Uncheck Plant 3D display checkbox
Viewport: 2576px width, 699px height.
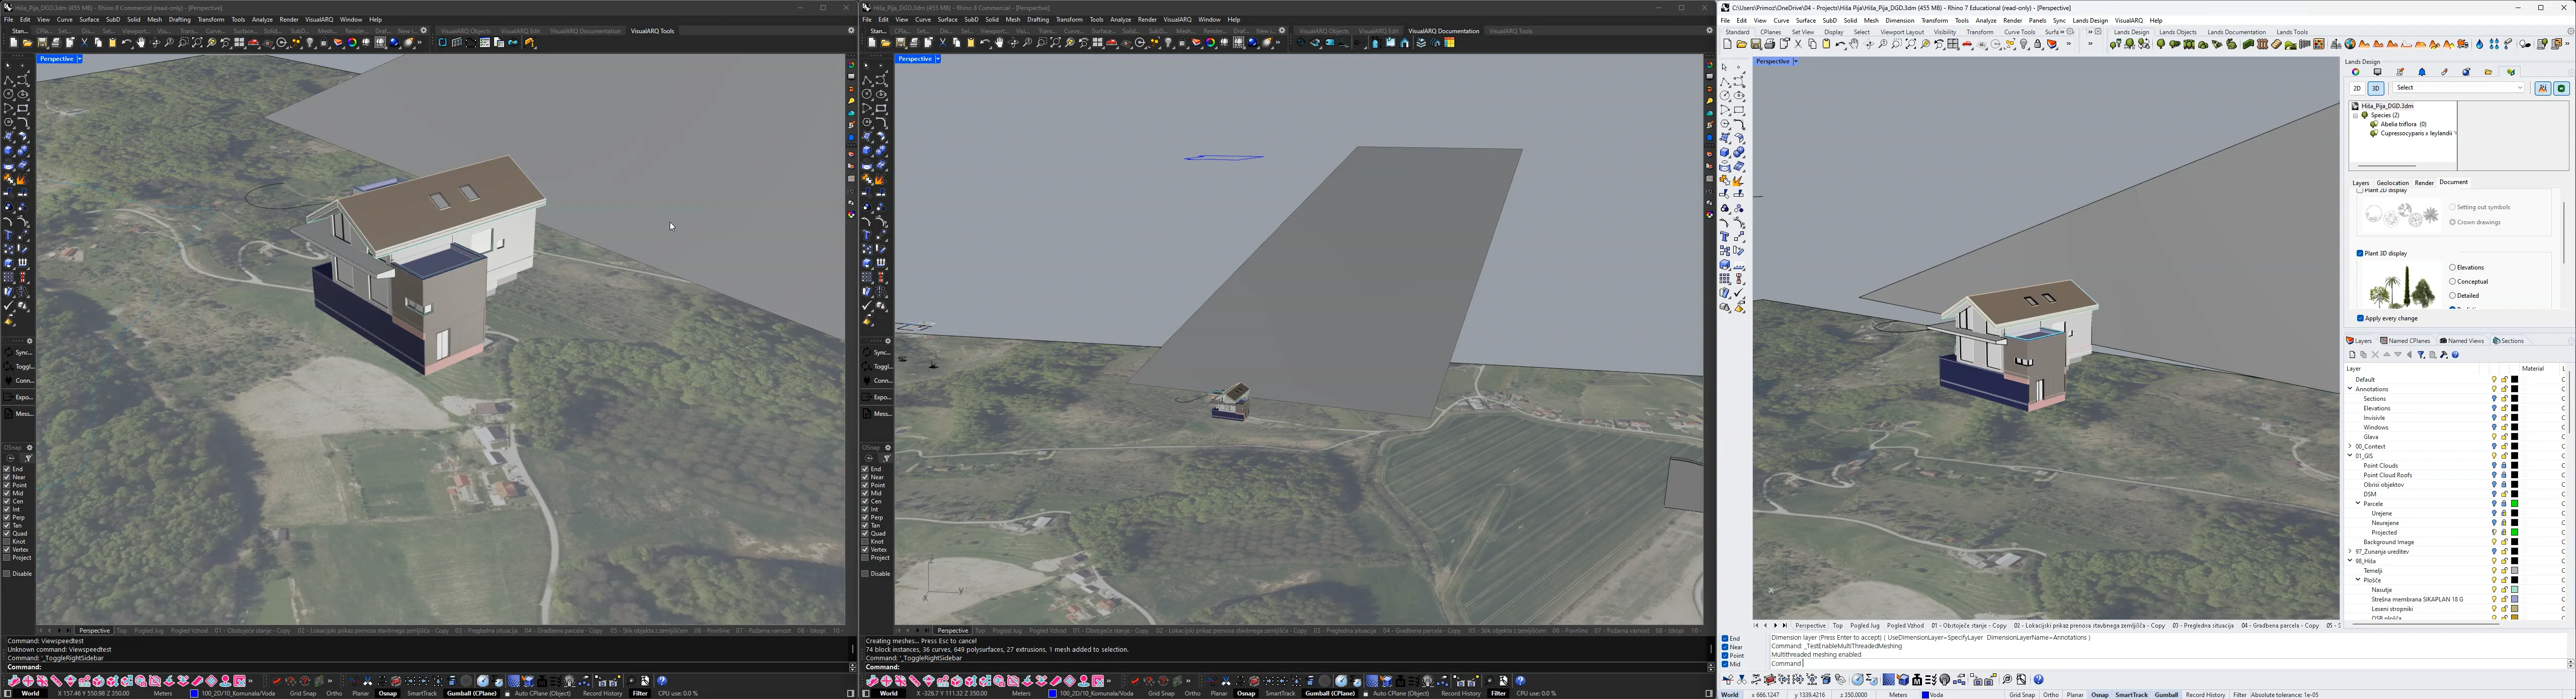(2360, 254)
